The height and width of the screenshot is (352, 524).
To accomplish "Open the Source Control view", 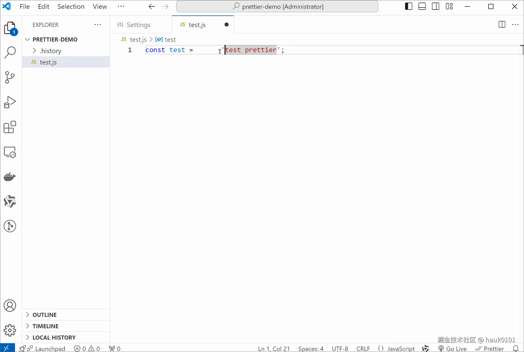I will [x=10, y=77].
